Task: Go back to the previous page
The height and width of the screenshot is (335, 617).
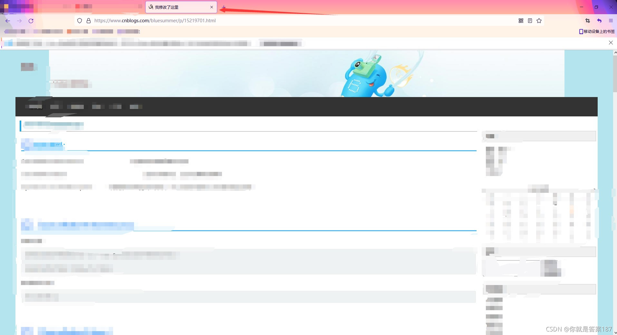Action: pos(8,21)
